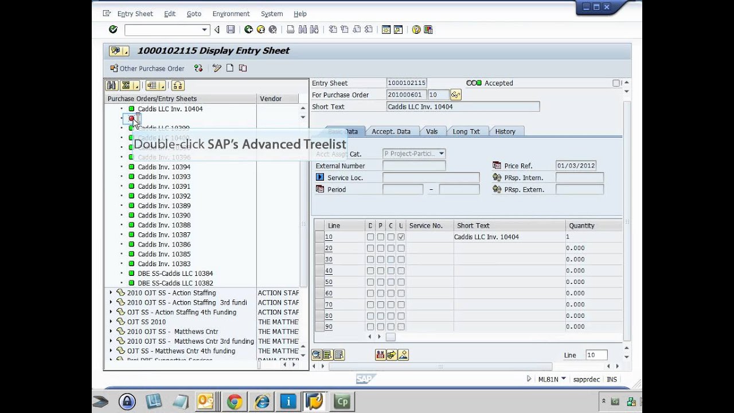Click the Save disk icon
Viewport: 734px width, 413px height.
point(231,29)
